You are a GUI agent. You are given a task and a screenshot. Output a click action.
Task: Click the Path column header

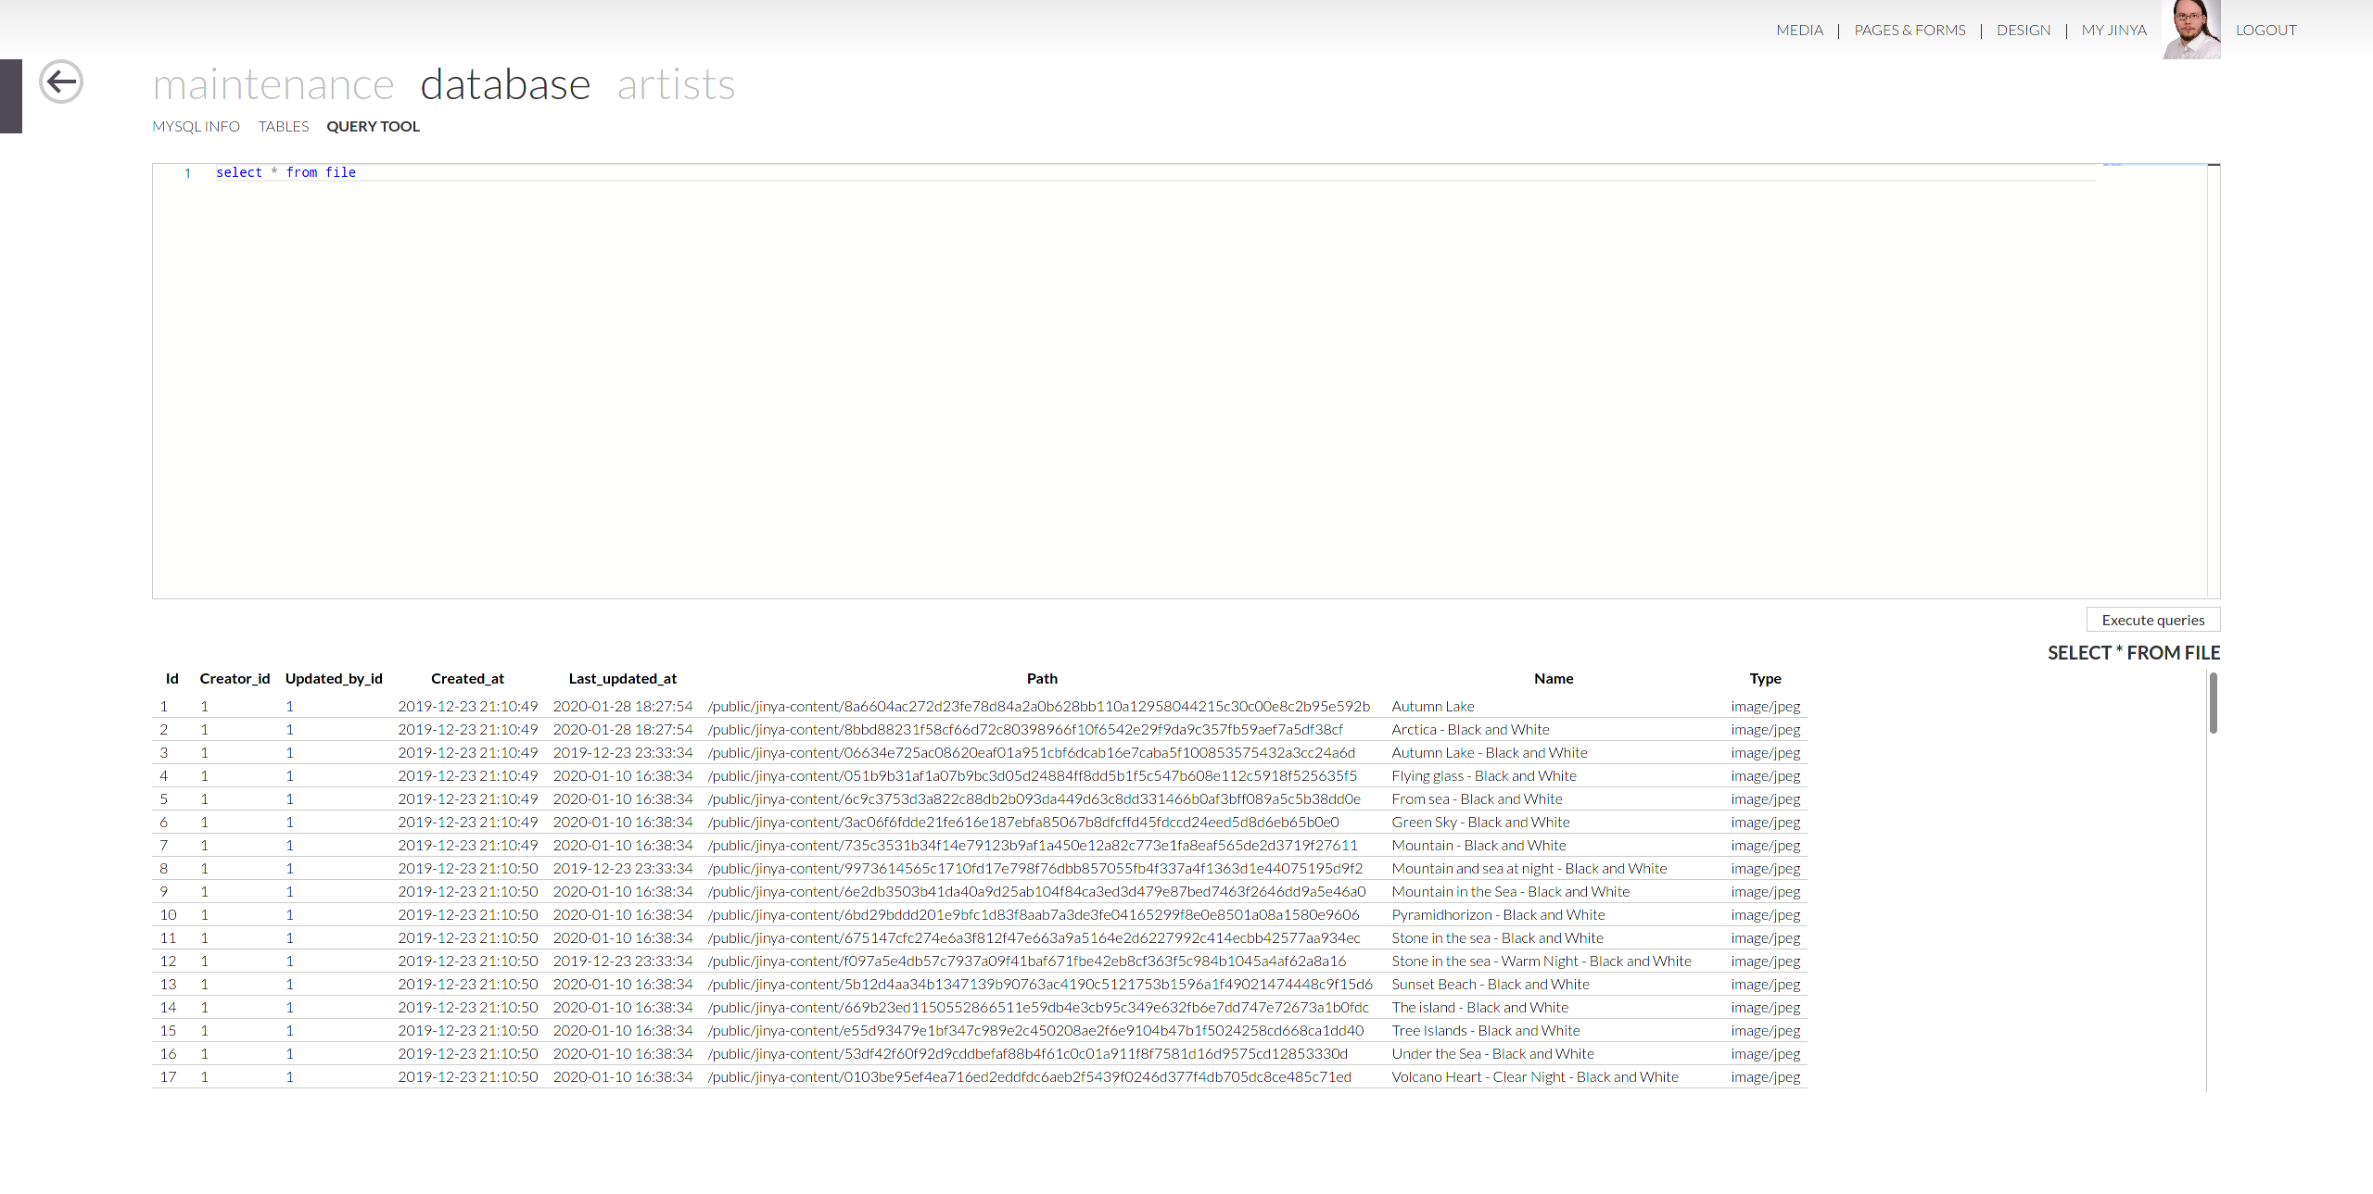[x=1042, y=678]
